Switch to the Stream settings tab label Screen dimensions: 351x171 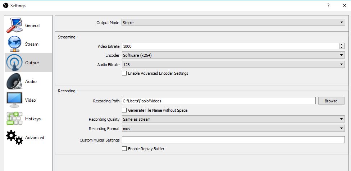click(32, 44)
